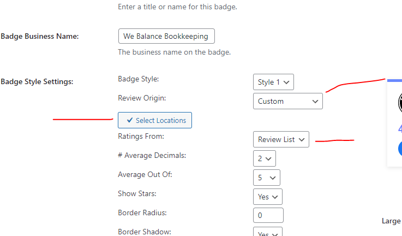The height and width of the screenshot is (236, 402).
Task: Expand the Border Shadow dropdown
Action: coord(268,232)
